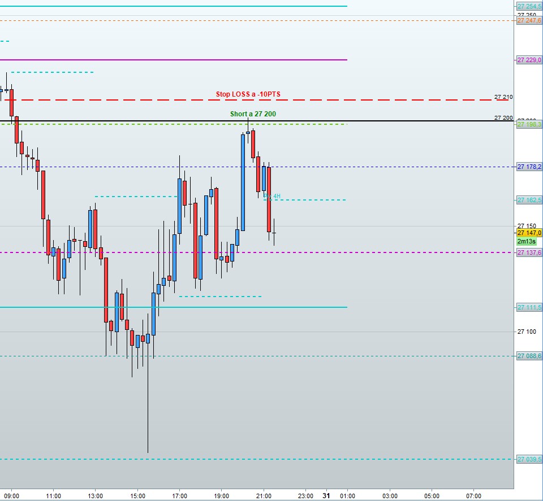This screenshot has height=501, width=543.
Task: Click the 27 210 stop line label
Action: pyautogui.click(x=503, y=97)
